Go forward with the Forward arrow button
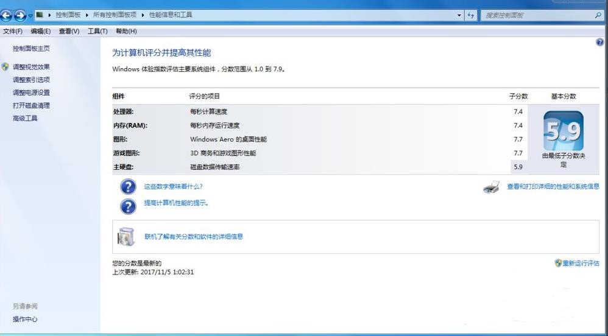The height and width of the screenshot is (336, 608). tap(19, 15)
